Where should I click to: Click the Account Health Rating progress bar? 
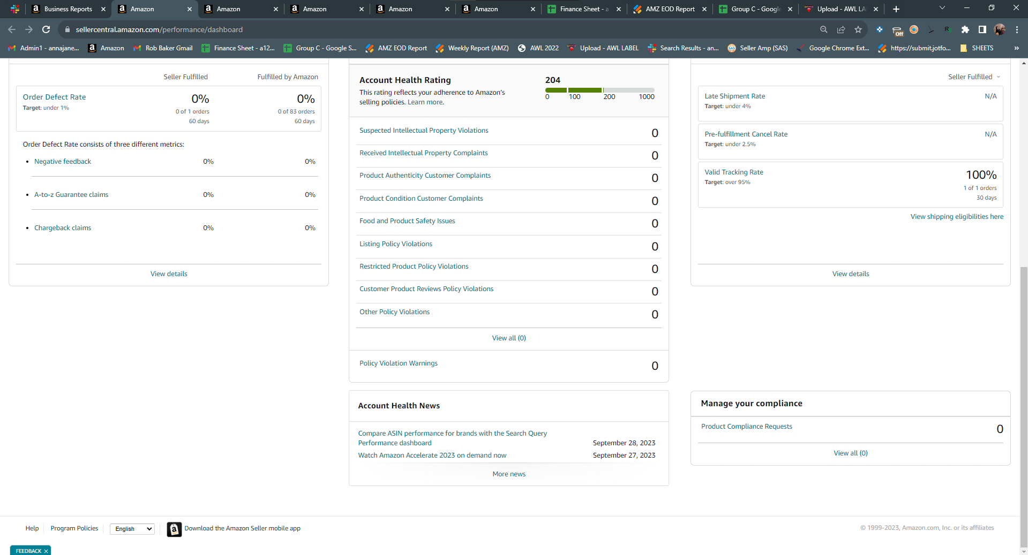[600, 90]
